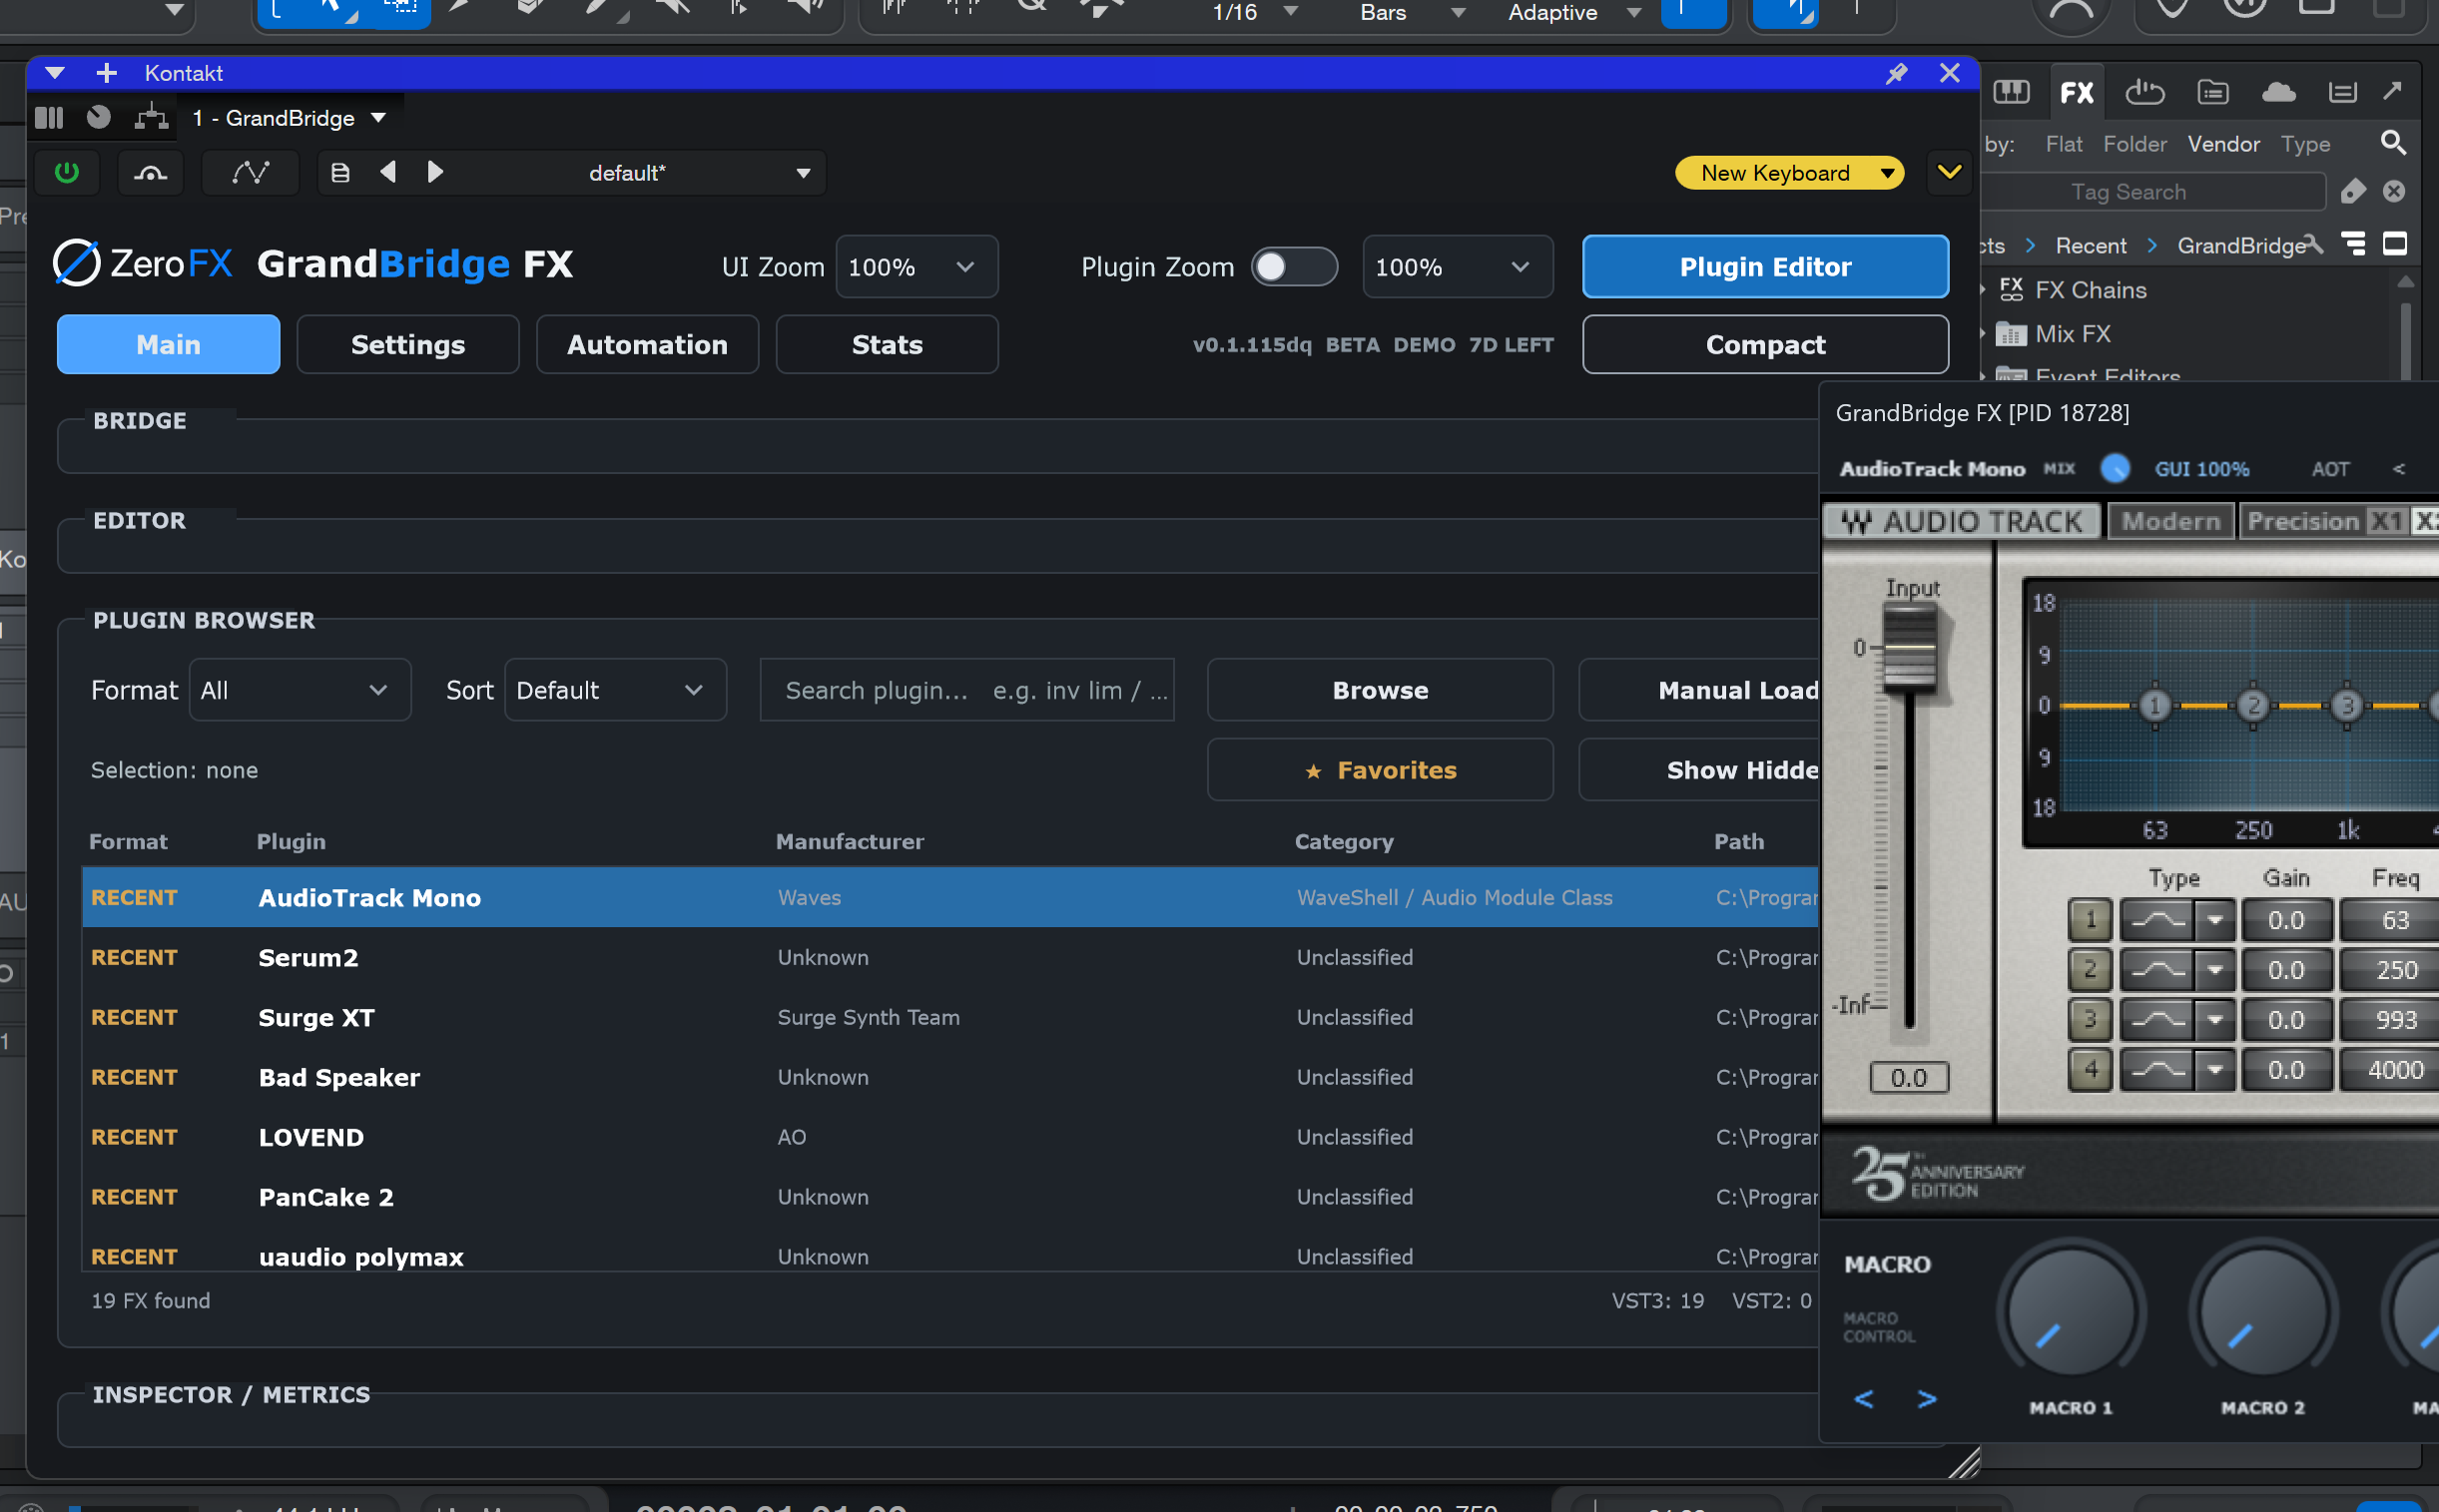Switch to the Main tab

point(168,345)
